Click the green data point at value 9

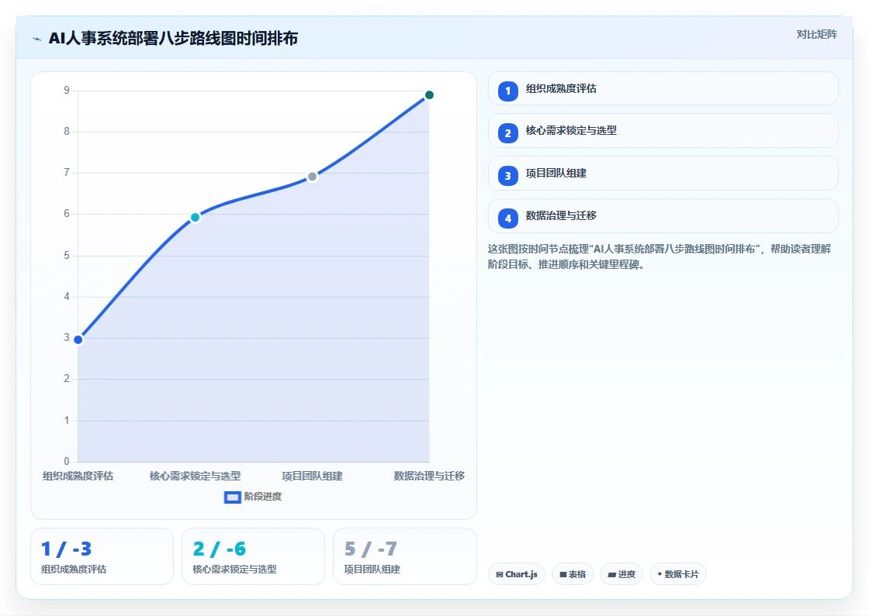click(x=429, y=95)
